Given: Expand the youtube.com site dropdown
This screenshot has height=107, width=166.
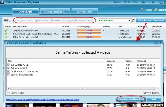Looking at the screenshot, I should pos(129,20).
